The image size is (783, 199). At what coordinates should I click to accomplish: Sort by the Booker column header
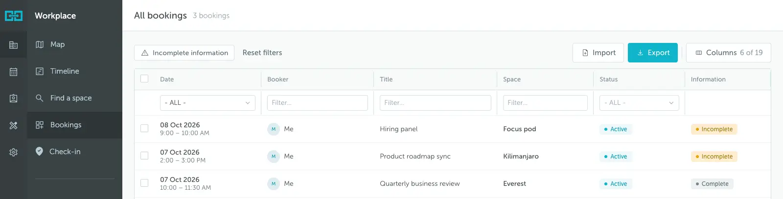tap(278, 79)
